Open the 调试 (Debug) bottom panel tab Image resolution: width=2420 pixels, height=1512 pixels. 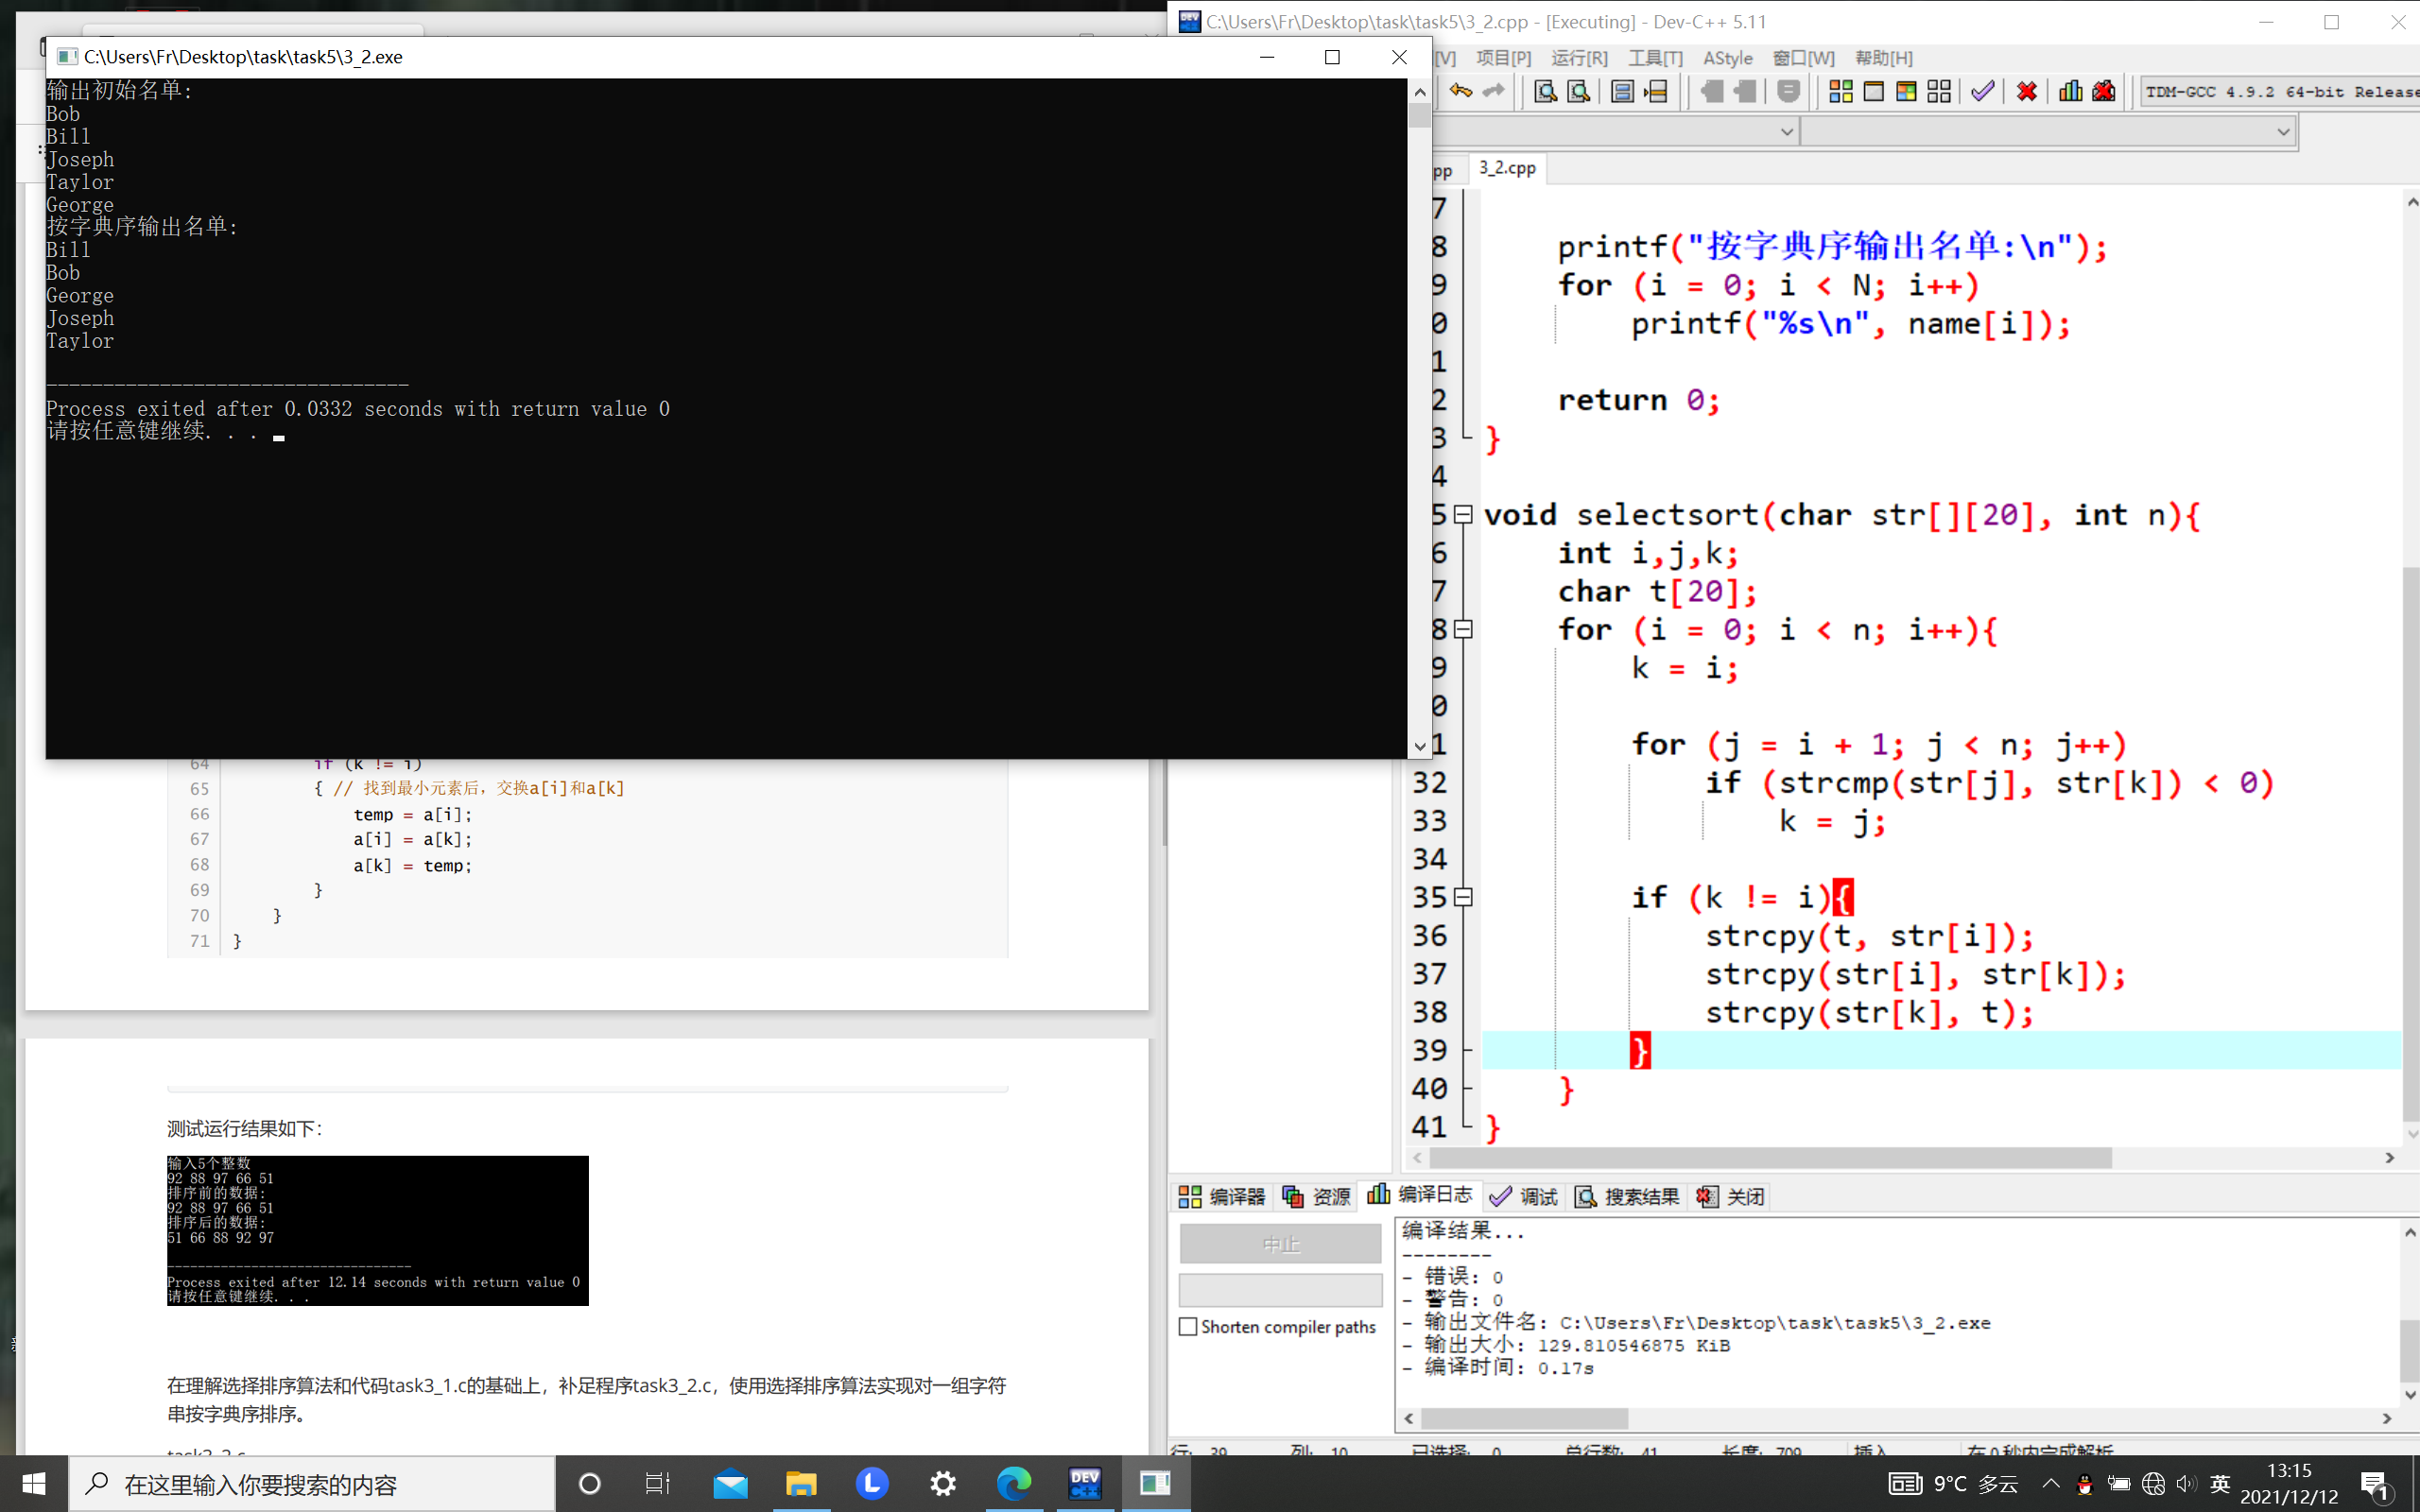click(1523, 1196)
